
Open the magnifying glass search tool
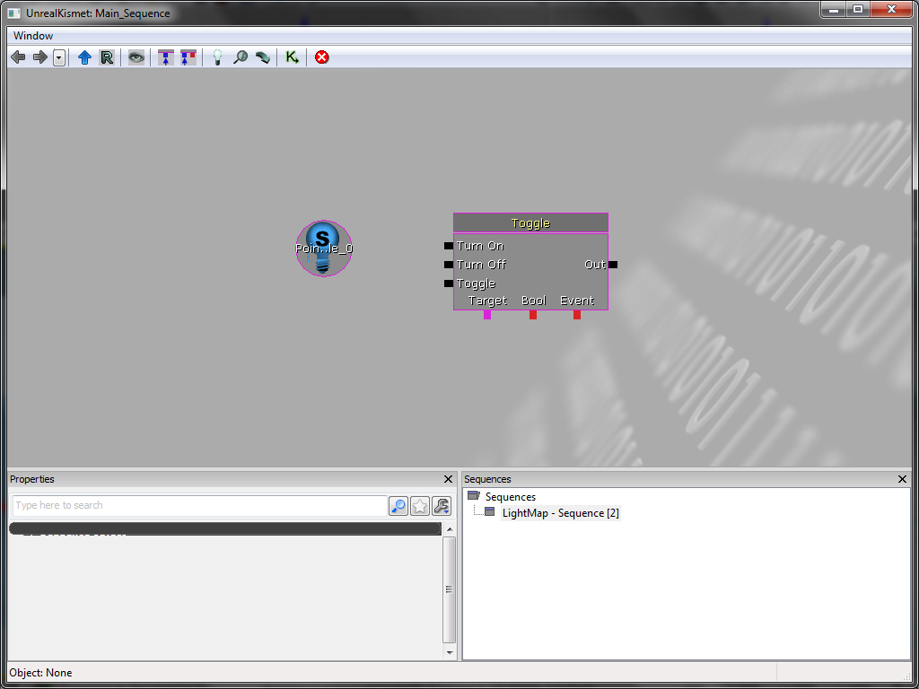point(240,57)
